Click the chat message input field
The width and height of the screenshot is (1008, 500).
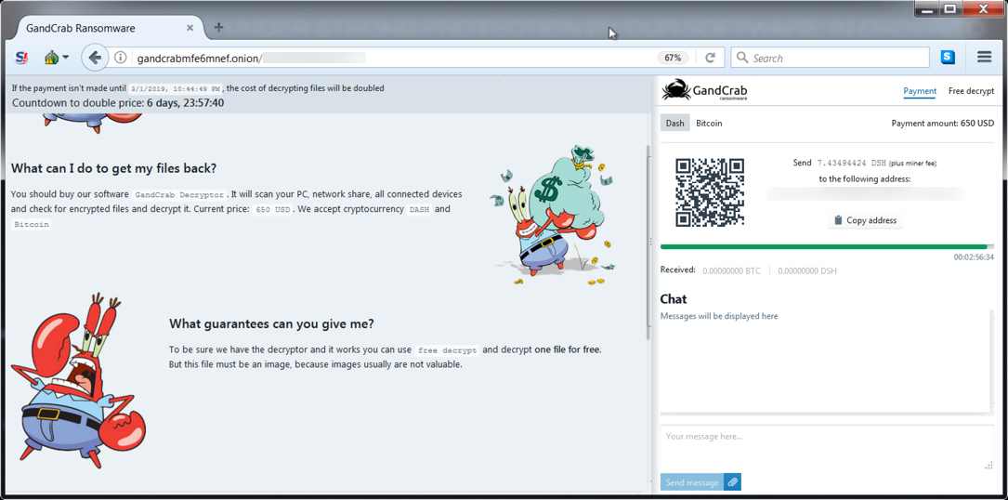coord(827,448)
